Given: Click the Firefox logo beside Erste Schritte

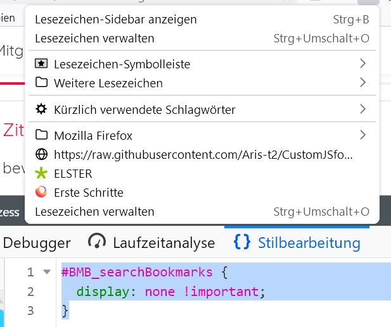Looking at the screenshot, I should tap(41, 192).
